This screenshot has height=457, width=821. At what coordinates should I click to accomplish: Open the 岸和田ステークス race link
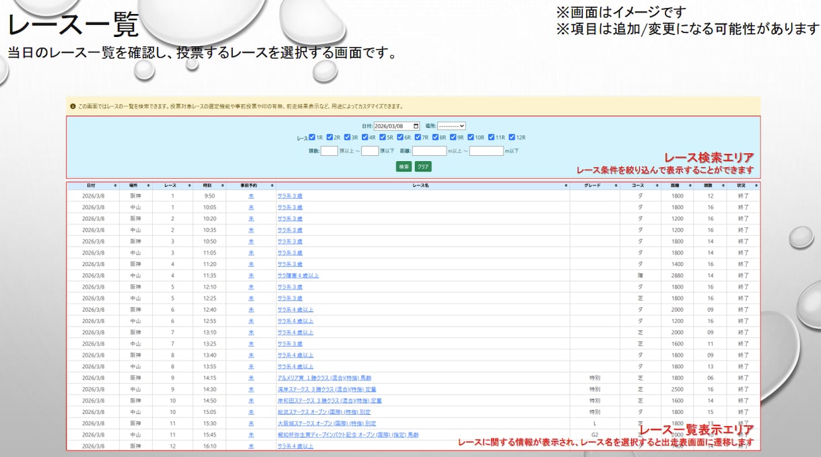(x=330, y=401)
